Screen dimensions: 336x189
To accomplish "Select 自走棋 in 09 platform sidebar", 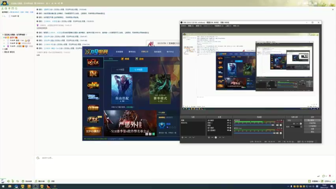I will (93, 108).
